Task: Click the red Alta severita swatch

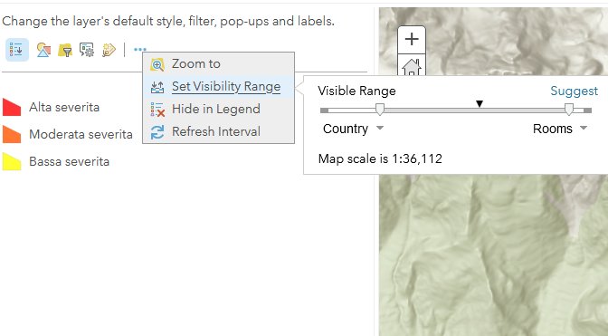Action: pyautogui.click(x=12, y=107)
